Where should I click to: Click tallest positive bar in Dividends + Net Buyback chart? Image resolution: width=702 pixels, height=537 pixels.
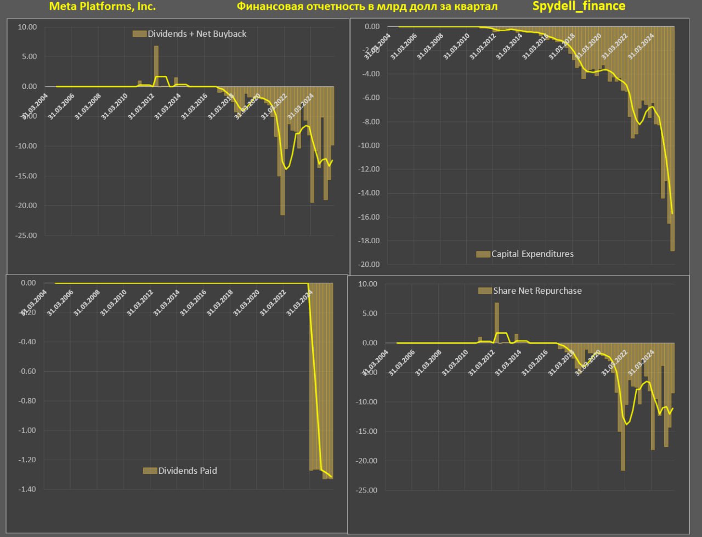156,66
